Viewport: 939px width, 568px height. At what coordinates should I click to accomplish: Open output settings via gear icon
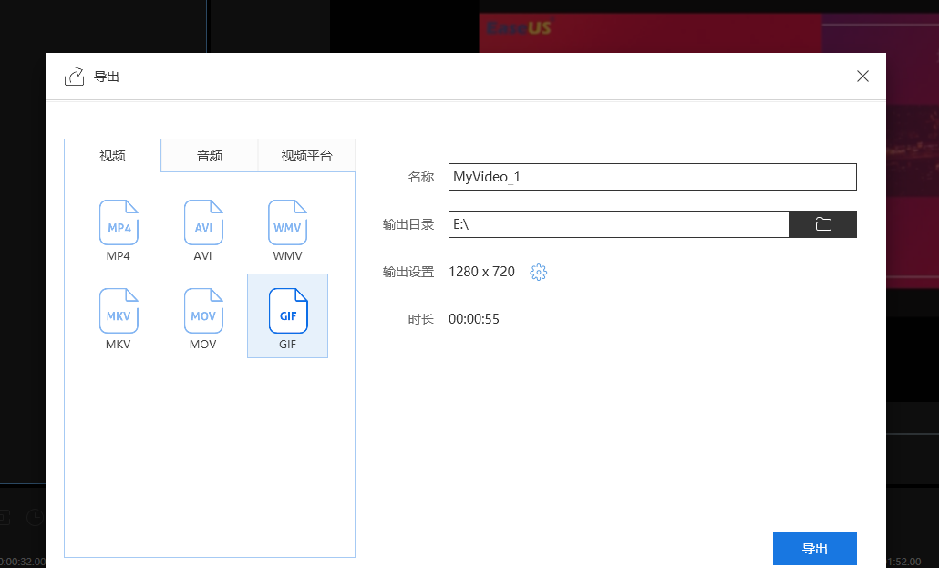tap(539, 272)
